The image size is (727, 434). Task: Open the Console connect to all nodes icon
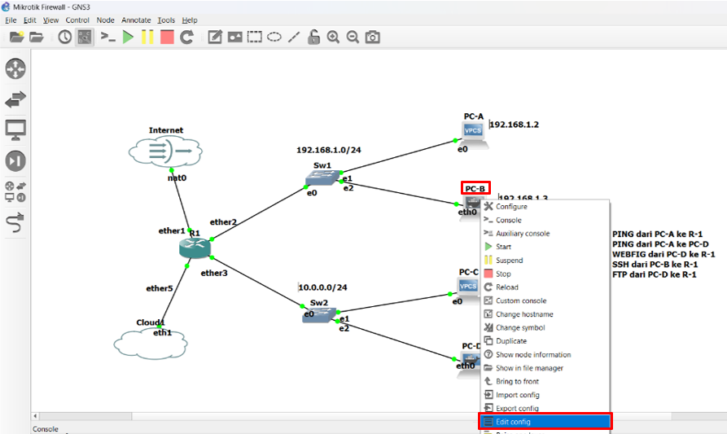[107, 37]
